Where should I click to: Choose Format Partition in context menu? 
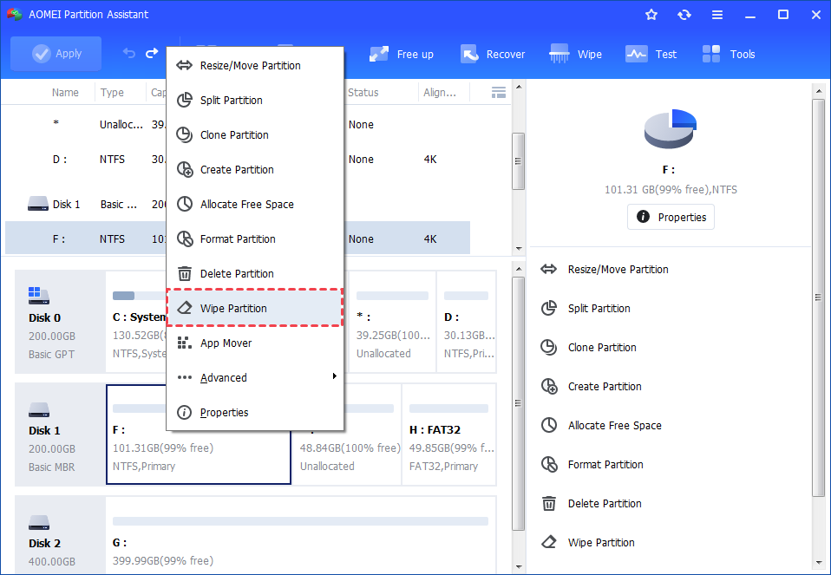click(x=255, y=239)
